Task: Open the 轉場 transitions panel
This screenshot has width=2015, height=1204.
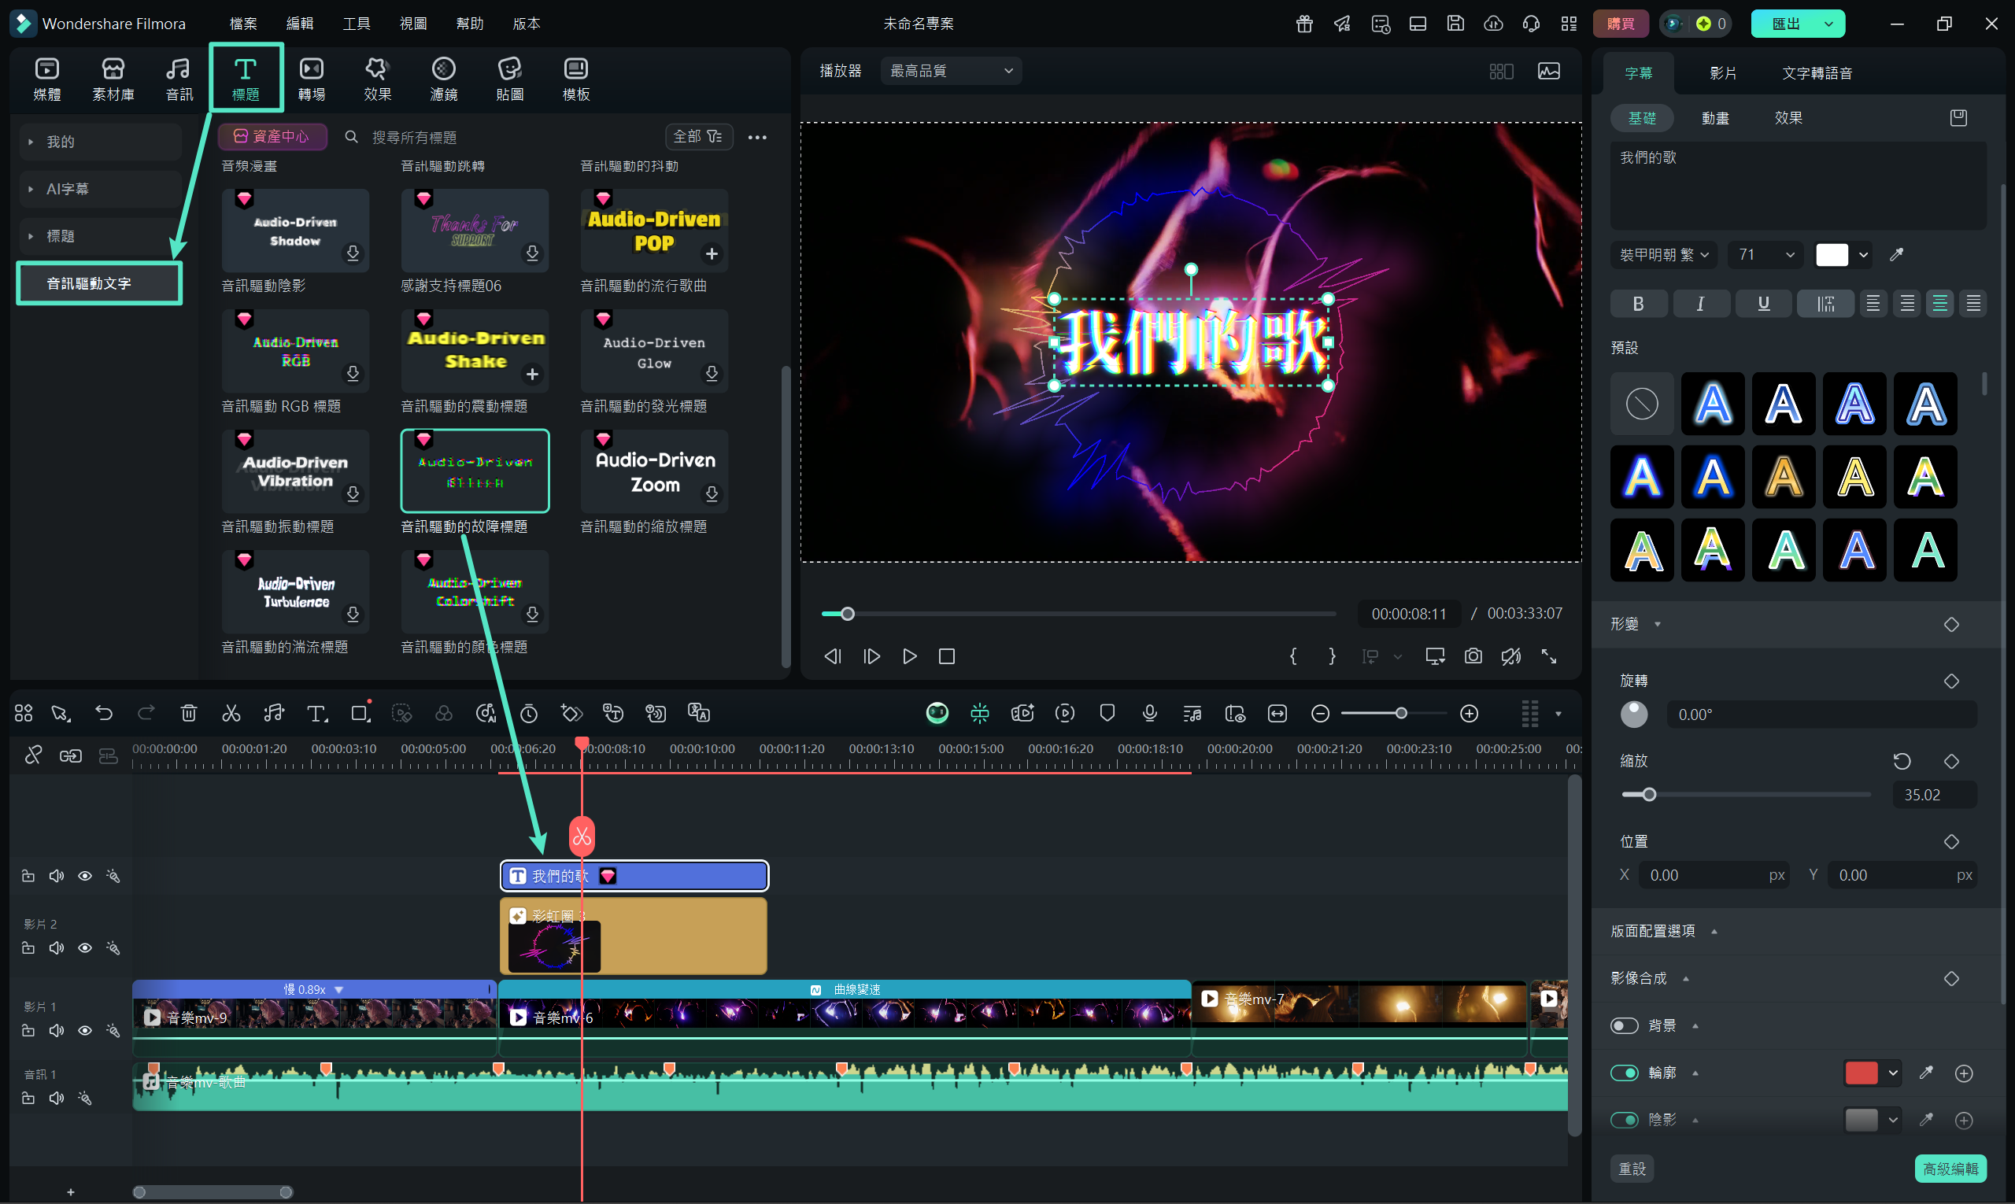Action: tap(312, 79)
